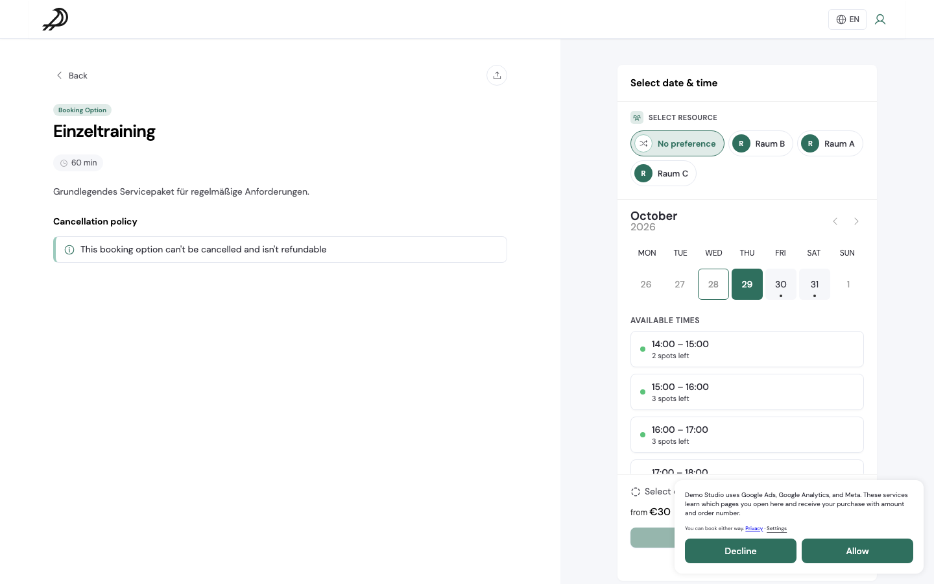This screenshot has width=934, height=584.
Task: Open the user account icon
Action: [880, 19]
